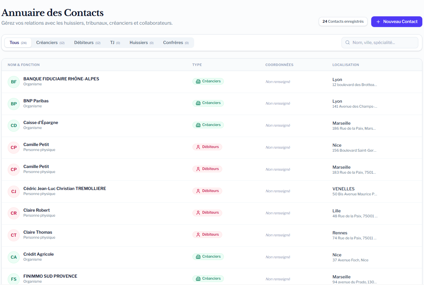Open the TJ tab
Screen dimensions: 424x285
pyautogui.click(x=115, y=43)
